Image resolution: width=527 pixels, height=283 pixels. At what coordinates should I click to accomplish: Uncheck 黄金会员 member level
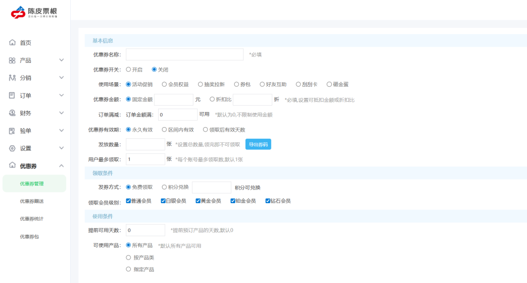[x=198, y=201]
